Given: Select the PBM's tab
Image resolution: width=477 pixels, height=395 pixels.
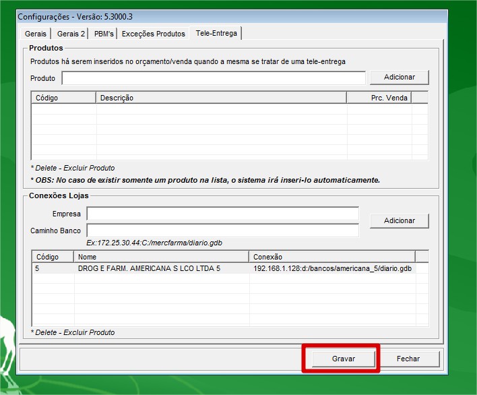Looking at the screenshot, I should click(104, 34).
